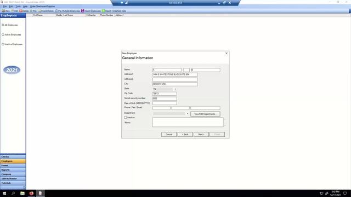Click the Cancel button
This screenshot has height=197, width=351.
169,135
